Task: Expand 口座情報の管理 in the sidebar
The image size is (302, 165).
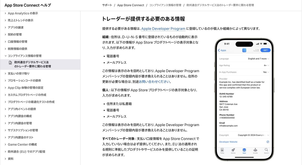Action: [17, 42]
